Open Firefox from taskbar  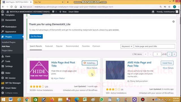pos(52,99)
